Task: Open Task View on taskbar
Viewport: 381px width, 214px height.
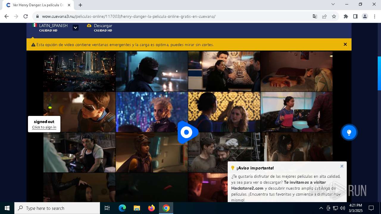Action: pos(107,208)
